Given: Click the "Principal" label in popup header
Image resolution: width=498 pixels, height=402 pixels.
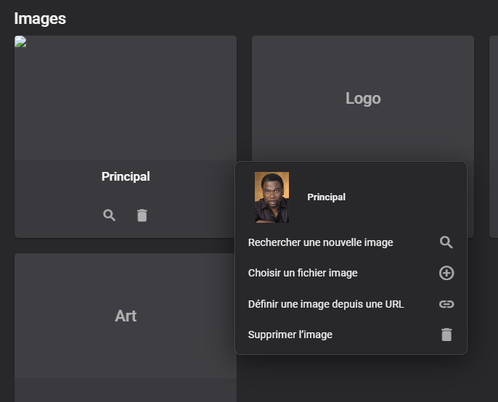Looking at the screenshot, I should [326, 197].
